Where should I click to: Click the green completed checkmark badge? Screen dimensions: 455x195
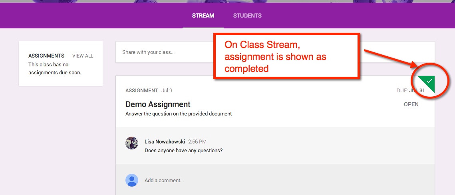428,82
